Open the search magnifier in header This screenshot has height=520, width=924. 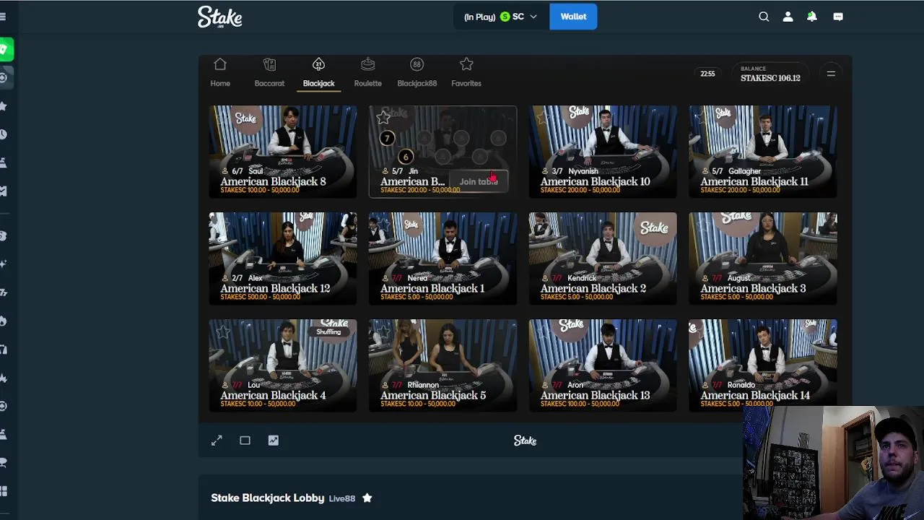764,17
